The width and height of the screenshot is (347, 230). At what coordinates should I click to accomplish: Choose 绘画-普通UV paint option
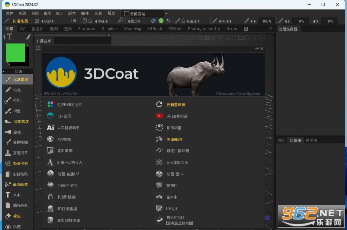click(x=63, y=174)
